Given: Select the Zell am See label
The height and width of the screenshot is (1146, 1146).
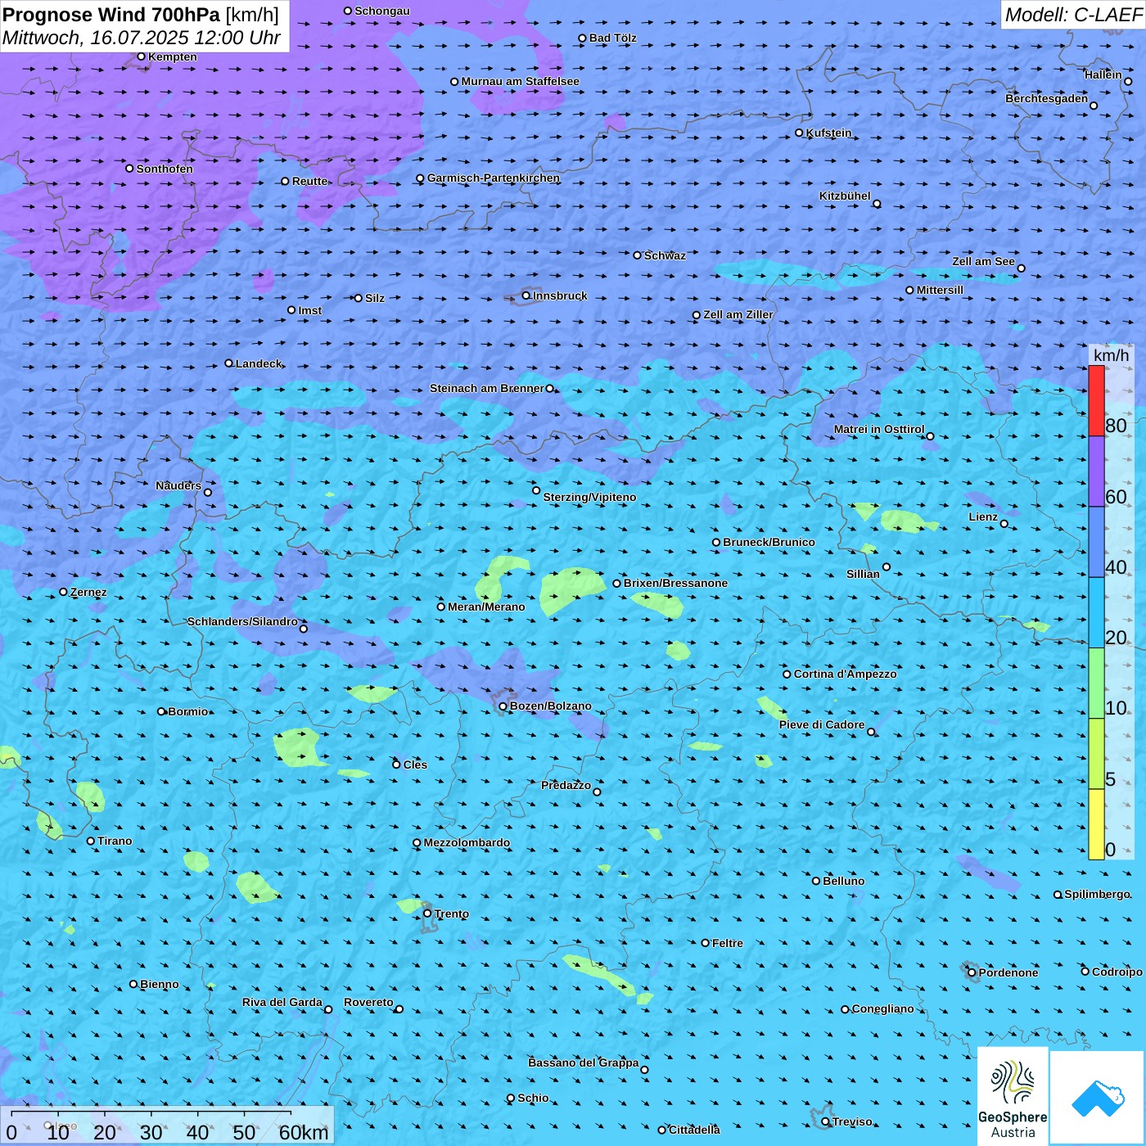Looking at the screenshot, I should click(983, 261).
